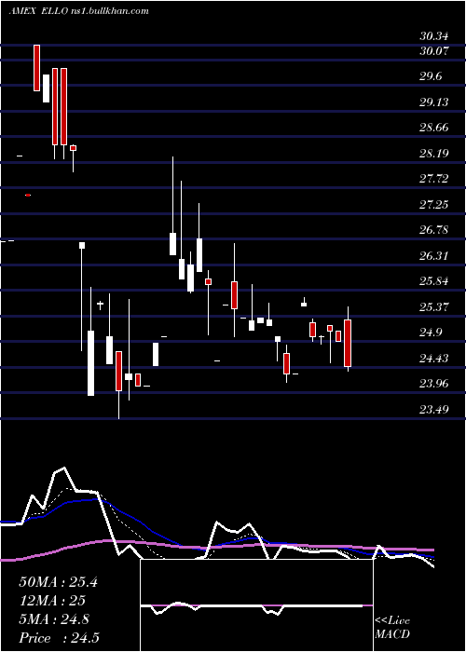Click the 12MA : 25 readout
The width and height of the screenshot is (466, 652).
tap(52, 601)
